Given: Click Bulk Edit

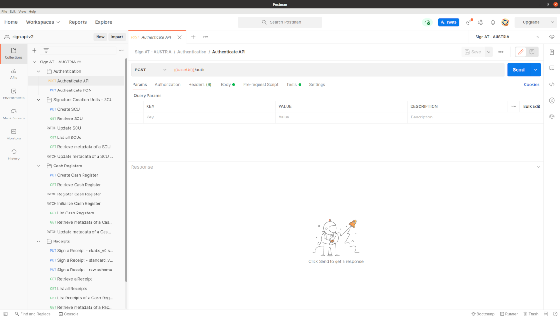Looking at the screenshot, I should click(532, 106).
